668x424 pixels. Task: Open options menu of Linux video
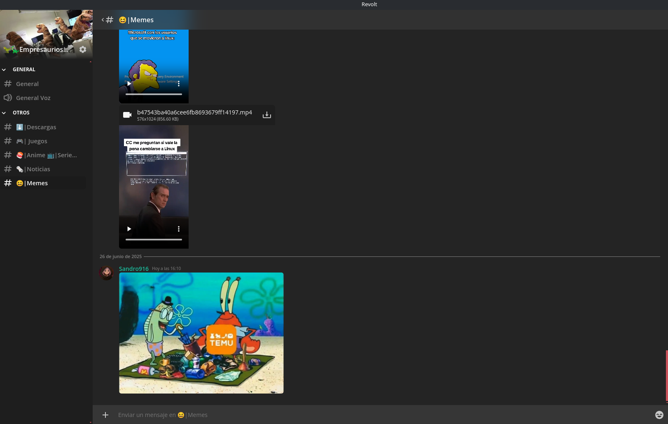click(179, 229)
